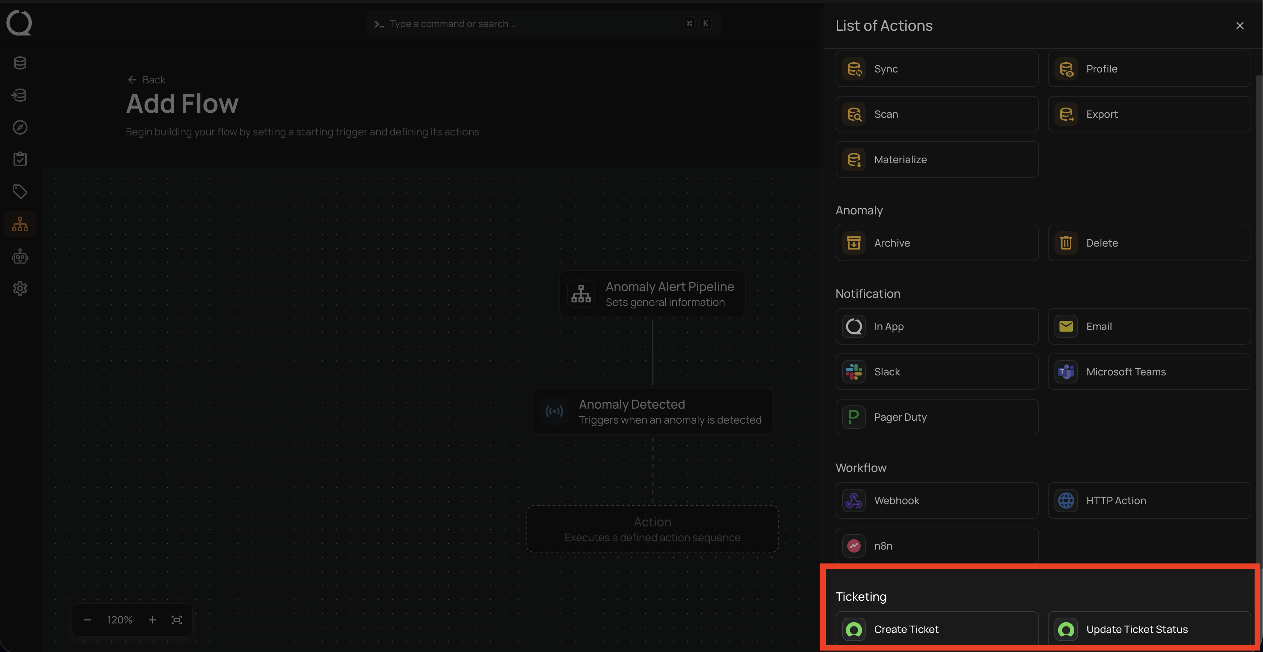
Task: Open the Flows sidebar icon
Action: point(20,224)
